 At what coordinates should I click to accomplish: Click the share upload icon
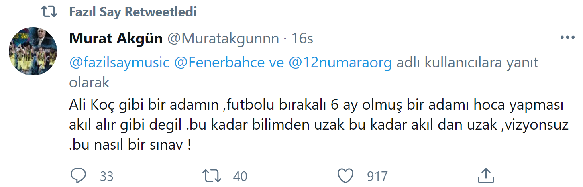pyautogui.click(x=485, y=175)
